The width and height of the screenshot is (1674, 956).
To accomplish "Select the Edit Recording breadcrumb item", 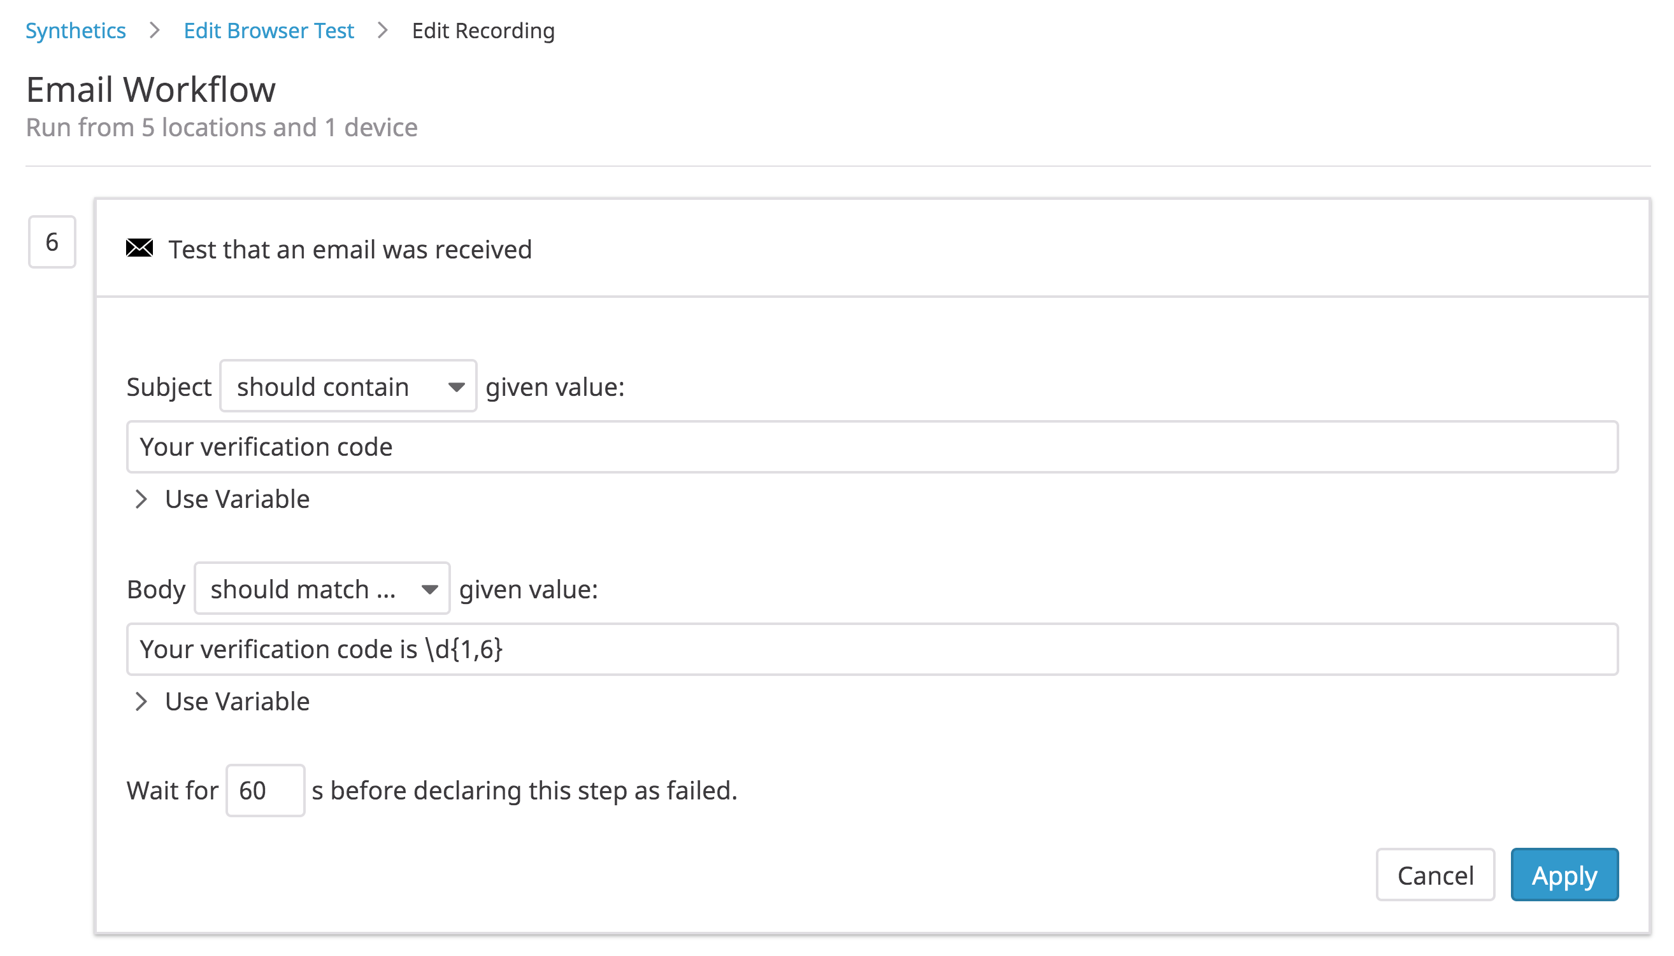I will [x=483, y=30].
